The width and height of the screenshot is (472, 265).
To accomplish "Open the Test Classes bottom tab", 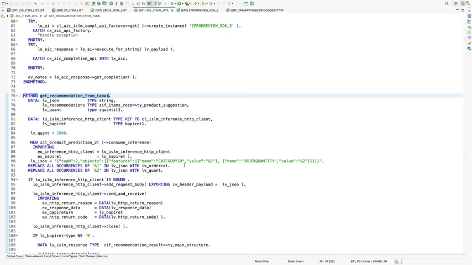I will coord(87,256).
